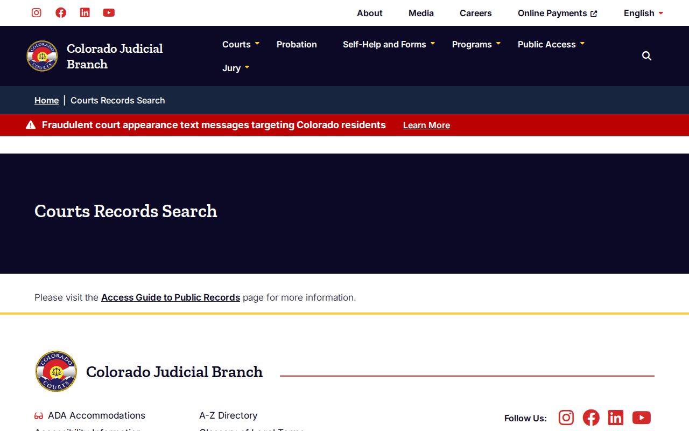Go to the Probation menu item
689x431 pixels.
(x=297, y=44)
